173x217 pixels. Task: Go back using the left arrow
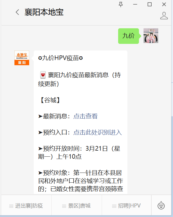[17, 12]
